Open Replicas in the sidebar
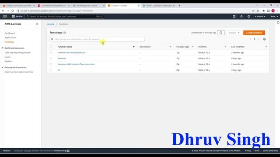This screenshot has width=280, height=157. pos(8,61)
